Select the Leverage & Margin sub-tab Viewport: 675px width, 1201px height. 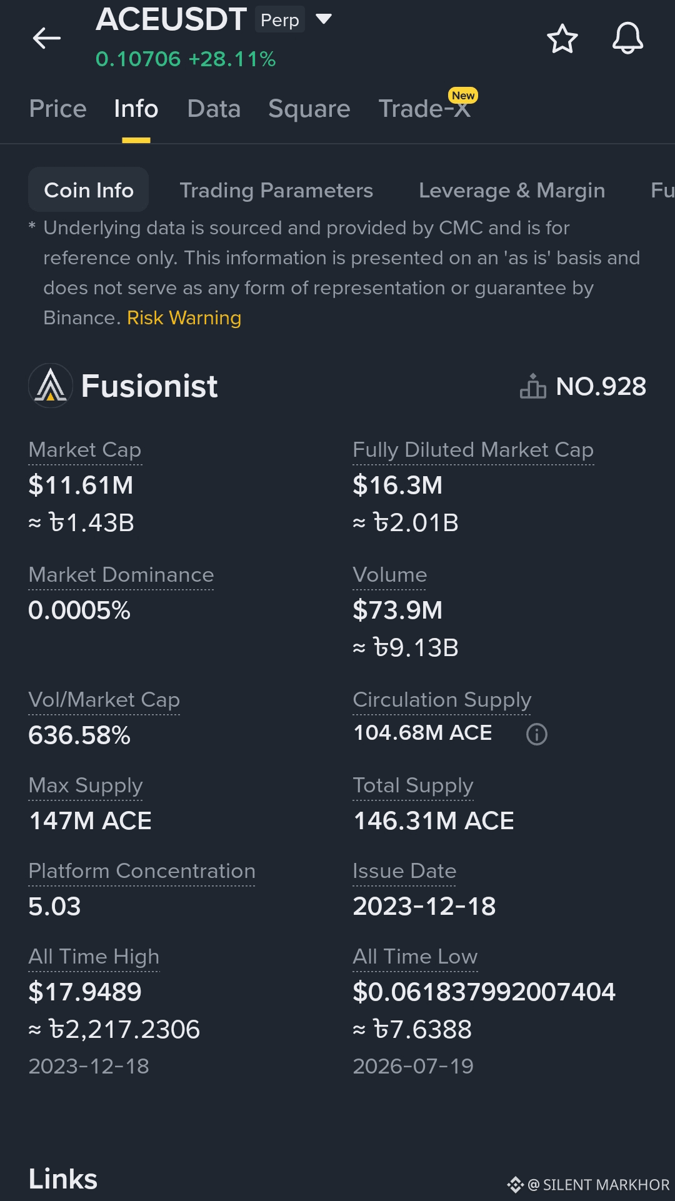click(512, 190)
